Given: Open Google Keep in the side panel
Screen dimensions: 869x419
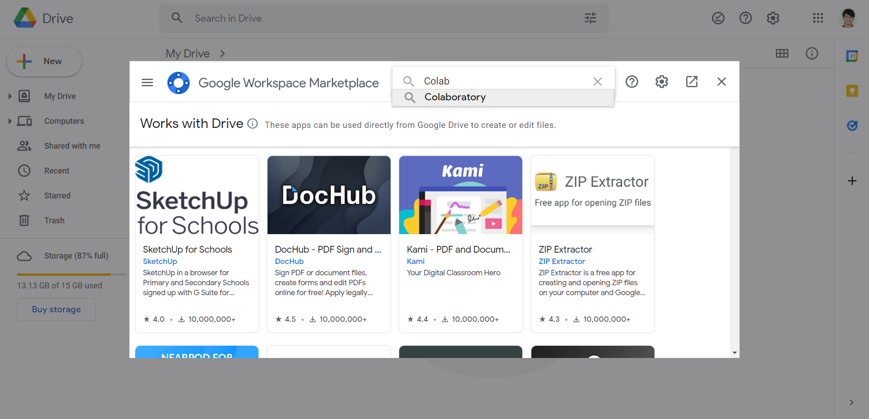Looking at the screenshot, I should (x=853, y=91).
